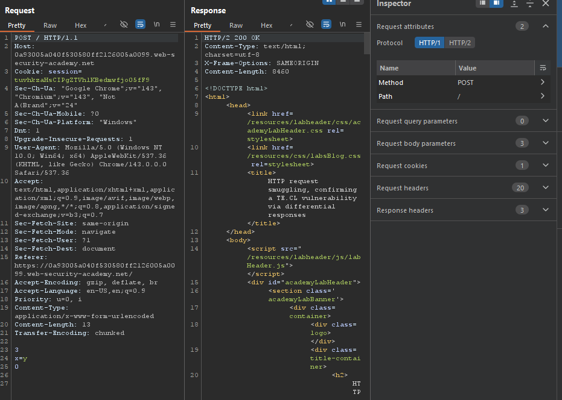Screen dimensions: 562x400
Task: Click 'Content-Length: 13' request header
Action: [53, 325]
